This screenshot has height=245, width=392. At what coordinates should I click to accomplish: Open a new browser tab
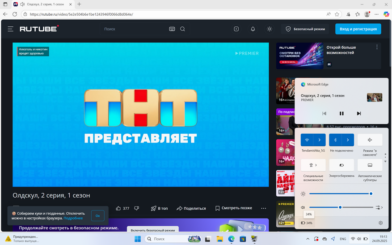(x=79, y=4)
